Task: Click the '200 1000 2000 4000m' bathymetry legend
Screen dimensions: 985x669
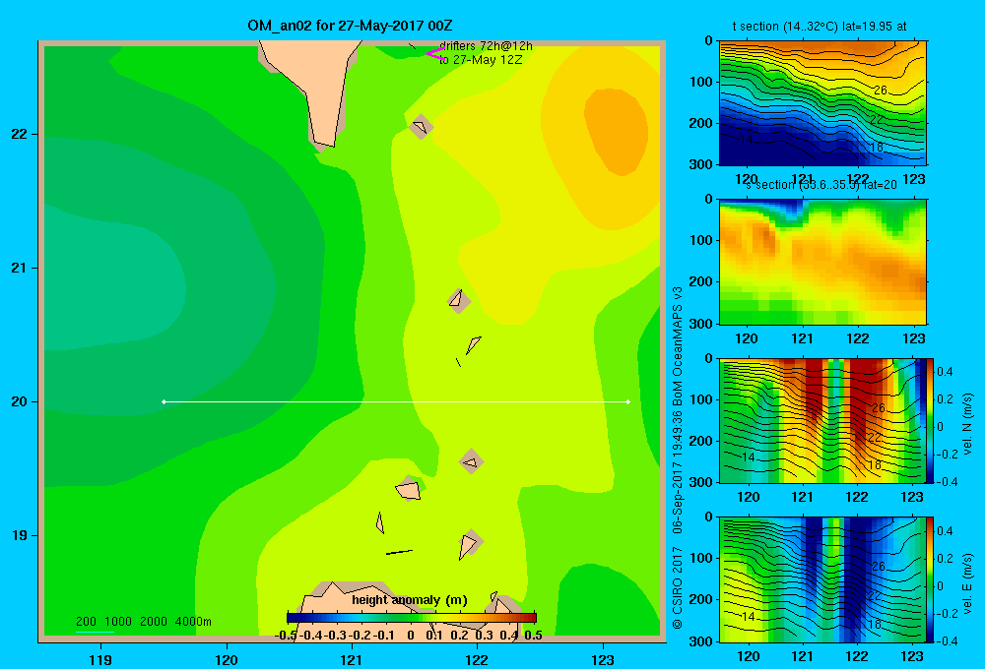Action: pos(143,622)
